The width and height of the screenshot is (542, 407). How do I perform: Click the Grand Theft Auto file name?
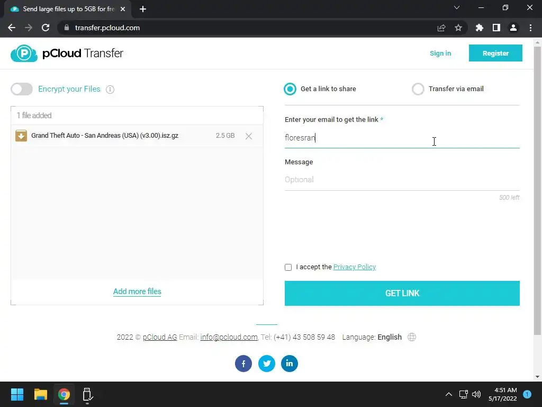pyautogui.click(x=105, y=136)
